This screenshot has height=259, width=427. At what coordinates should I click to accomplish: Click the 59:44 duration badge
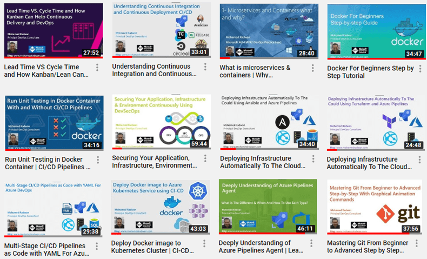[199, 143]
